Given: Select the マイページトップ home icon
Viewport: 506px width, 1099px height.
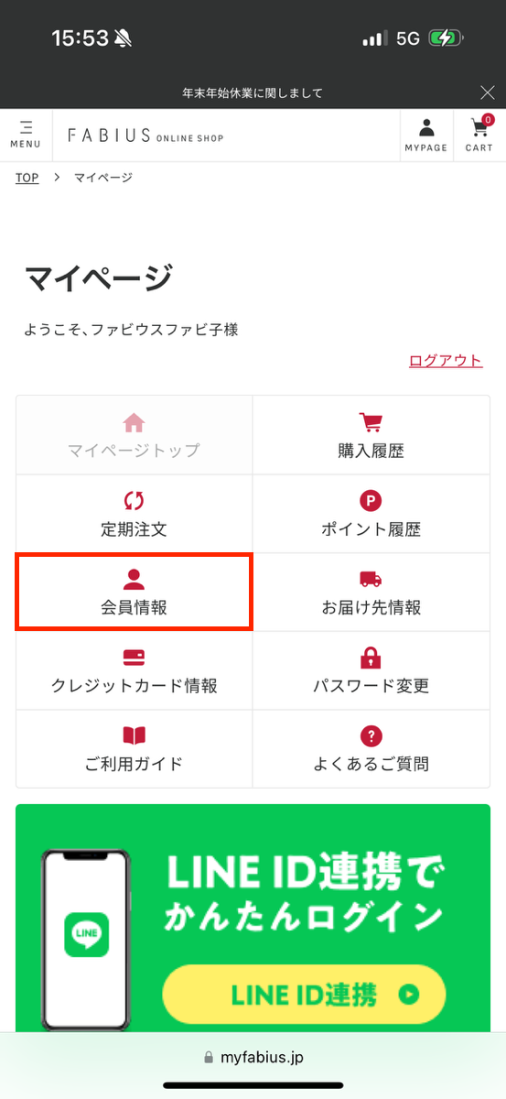Looking at the screenshot, I should coord(134,422).
